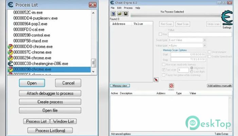This screenshot has height=136, width=238.
Task: Click Attach debugger to process
Action: tap(50, 93)
